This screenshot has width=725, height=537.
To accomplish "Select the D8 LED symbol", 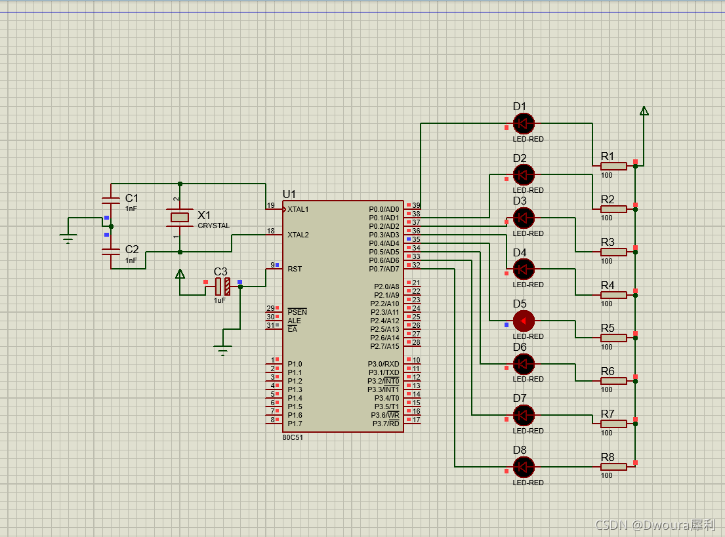I will click(x=524, y=467).
